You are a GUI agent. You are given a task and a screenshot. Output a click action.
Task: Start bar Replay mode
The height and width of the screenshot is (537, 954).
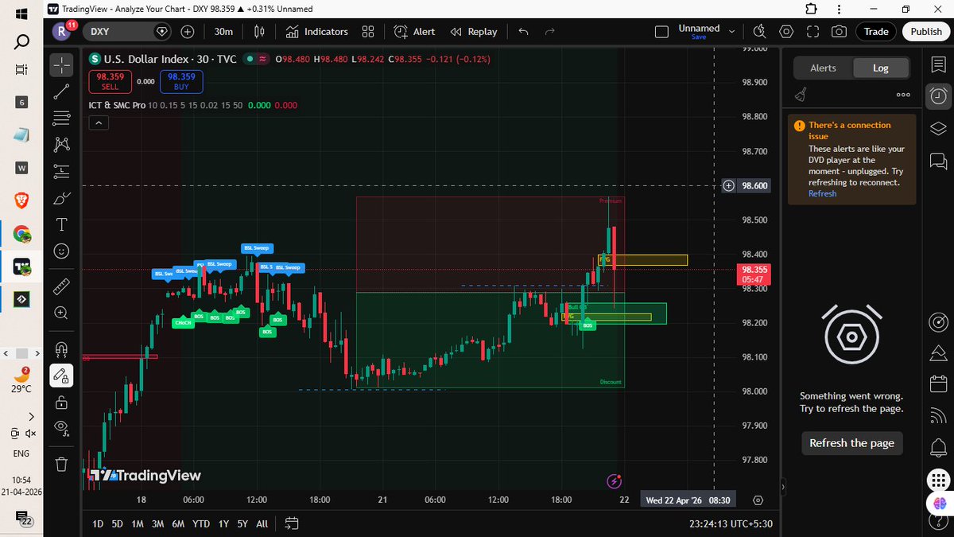pos(473,32)
